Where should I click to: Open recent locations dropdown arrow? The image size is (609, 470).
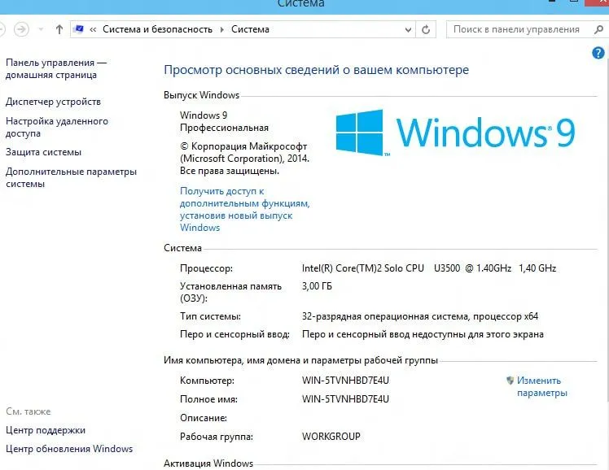pyautogui.click(x=41, y=29)
